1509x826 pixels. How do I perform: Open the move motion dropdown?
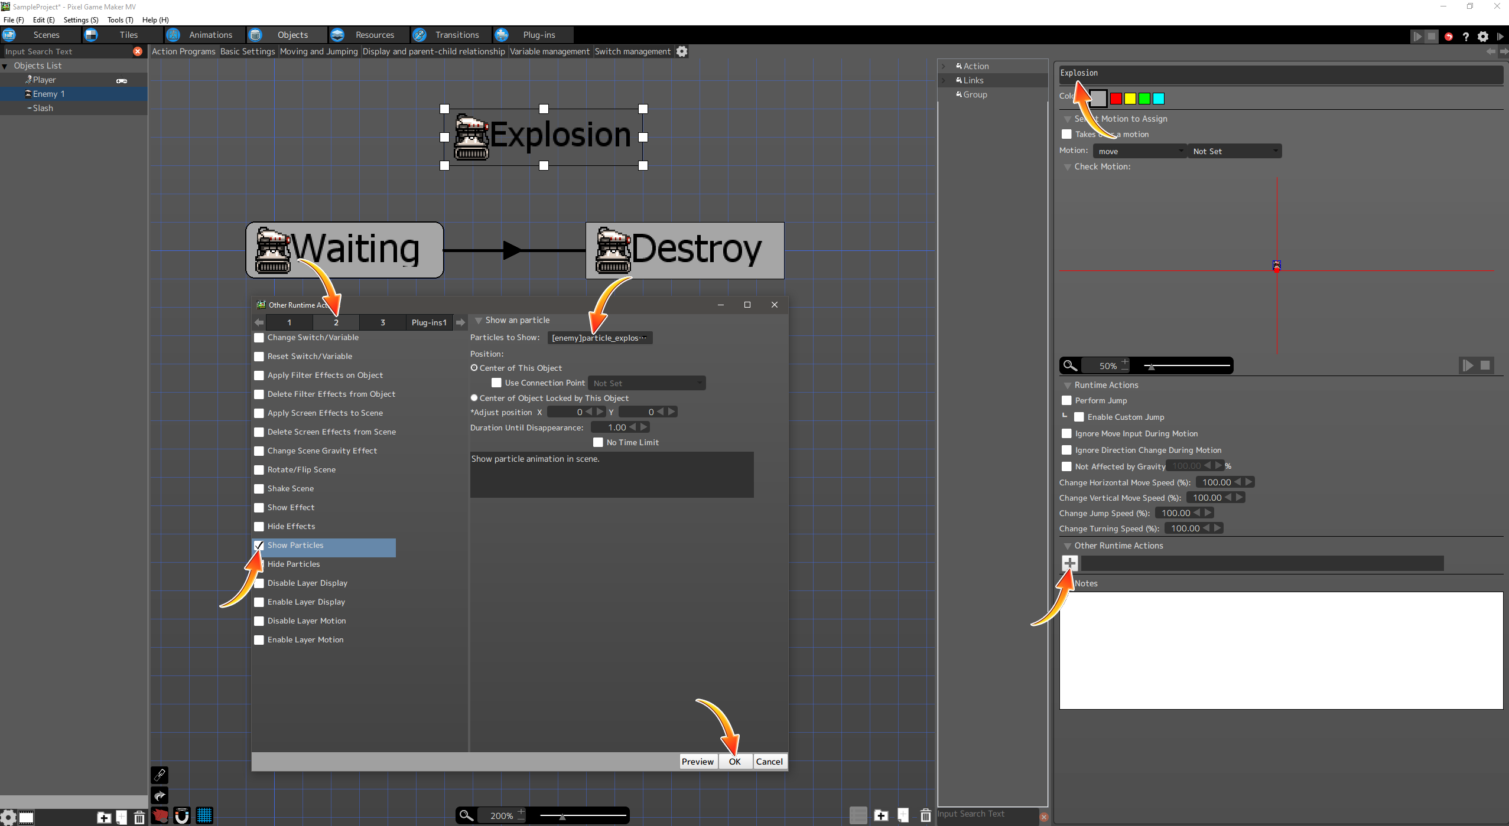tap(1139, 151)
